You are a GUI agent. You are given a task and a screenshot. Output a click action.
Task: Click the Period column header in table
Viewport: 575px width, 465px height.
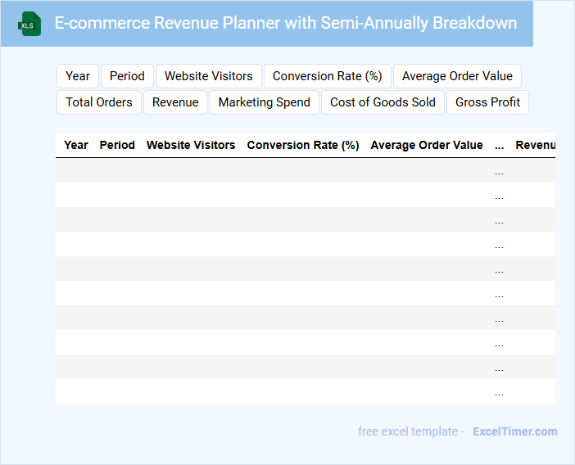coord(117,145)
